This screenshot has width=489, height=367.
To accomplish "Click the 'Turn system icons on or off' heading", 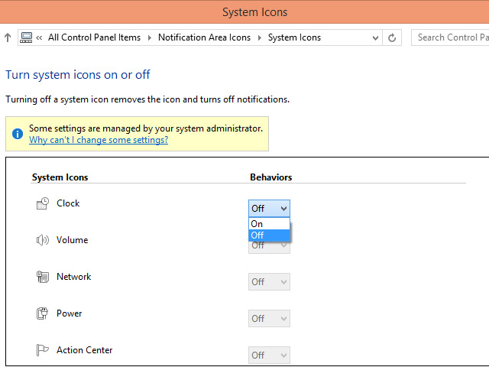I will (78, 75).
